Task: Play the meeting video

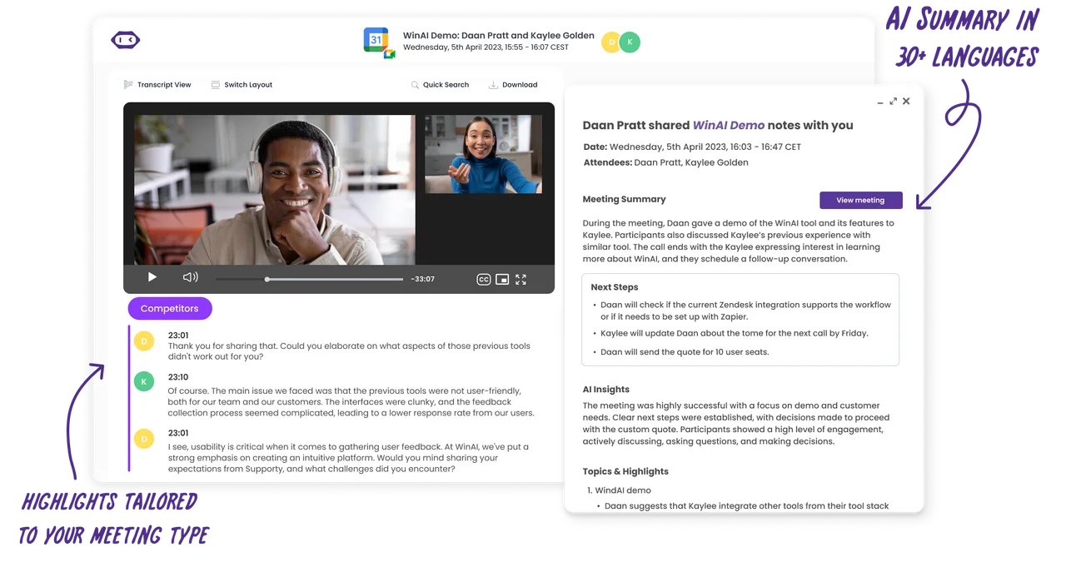Action: (152, 278)
